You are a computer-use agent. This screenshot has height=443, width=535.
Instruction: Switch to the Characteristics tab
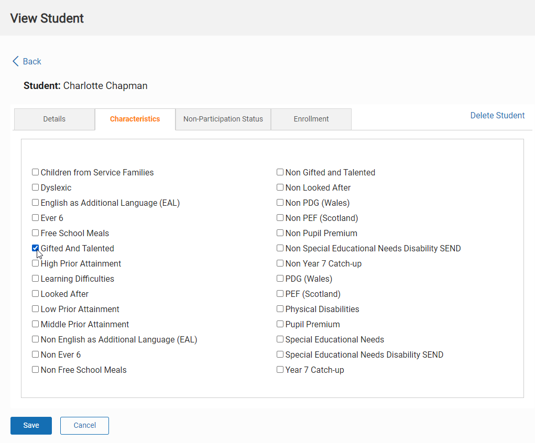[135, 119]
